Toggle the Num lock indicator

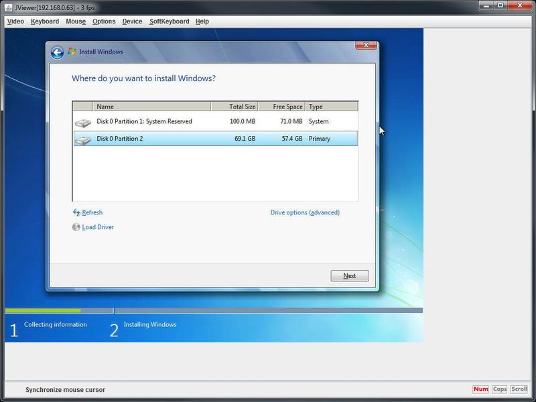(x=480, y=389)
